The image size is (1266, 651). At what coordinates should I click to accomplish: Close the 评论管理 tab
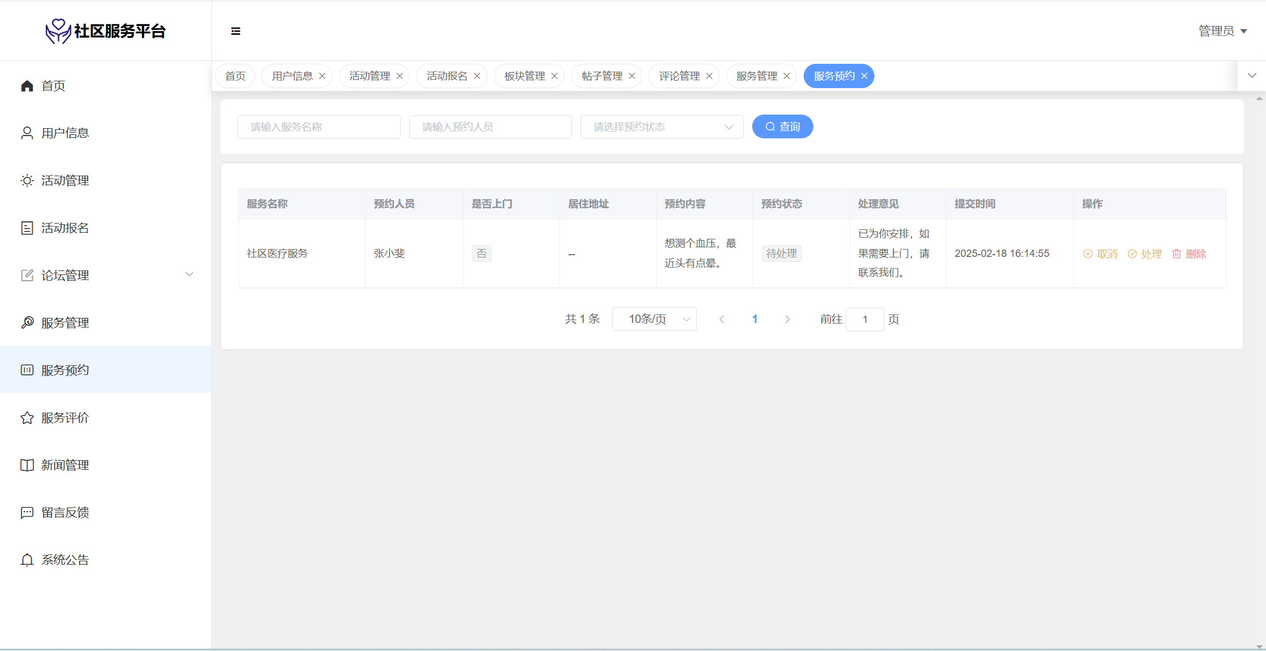click(709, 76)
